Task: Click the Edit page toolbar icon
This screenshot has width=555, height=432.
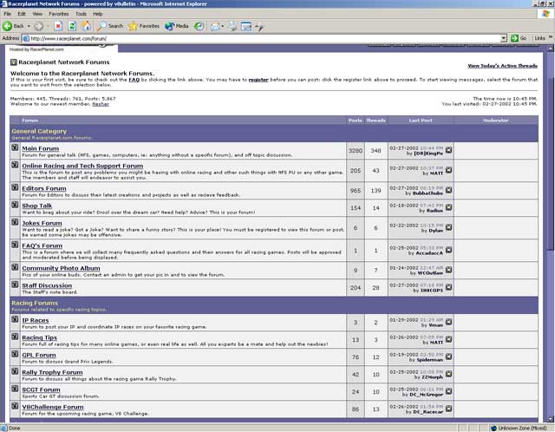Action: point(246,26)
